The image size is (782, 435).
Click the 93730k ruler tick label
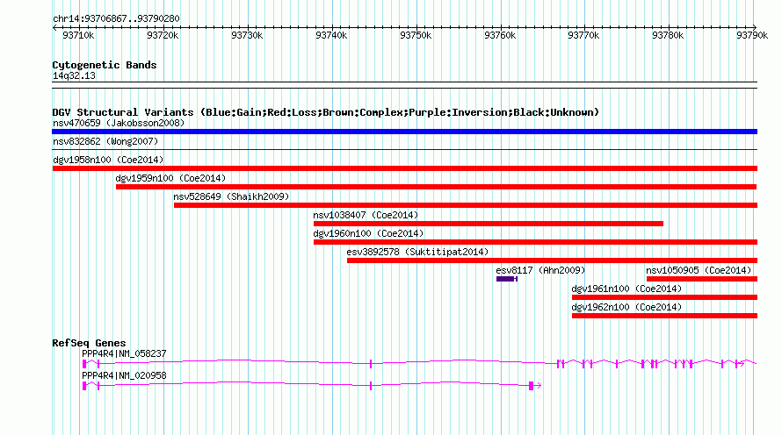(247, 35)
